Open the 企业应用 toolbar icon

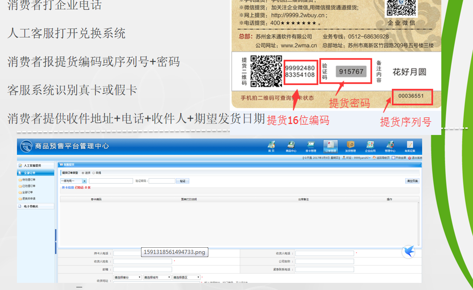pyautogui.click(x=370, y=146)
